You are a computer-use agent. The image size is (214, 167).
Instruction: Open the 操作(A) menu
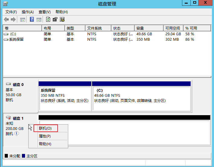pyautogui.click(x=27, y=12)
